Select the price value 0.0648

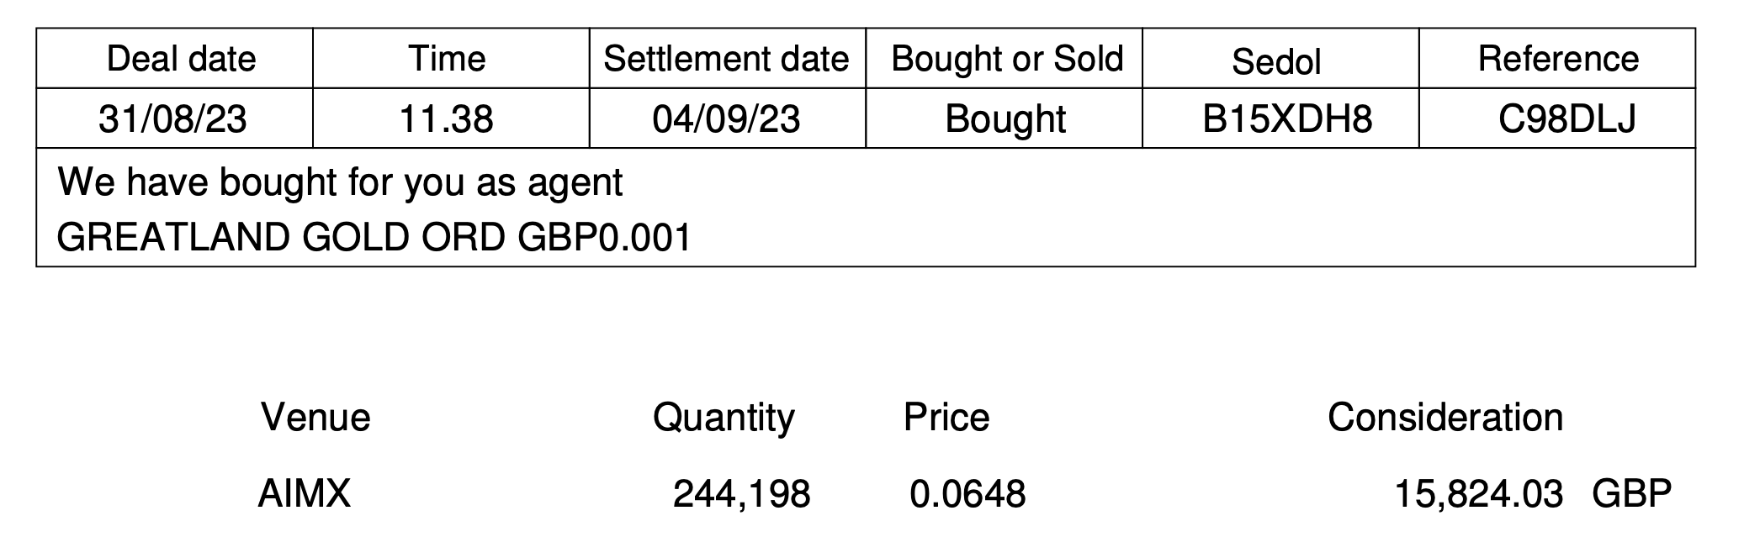click(x=967, y=493)
